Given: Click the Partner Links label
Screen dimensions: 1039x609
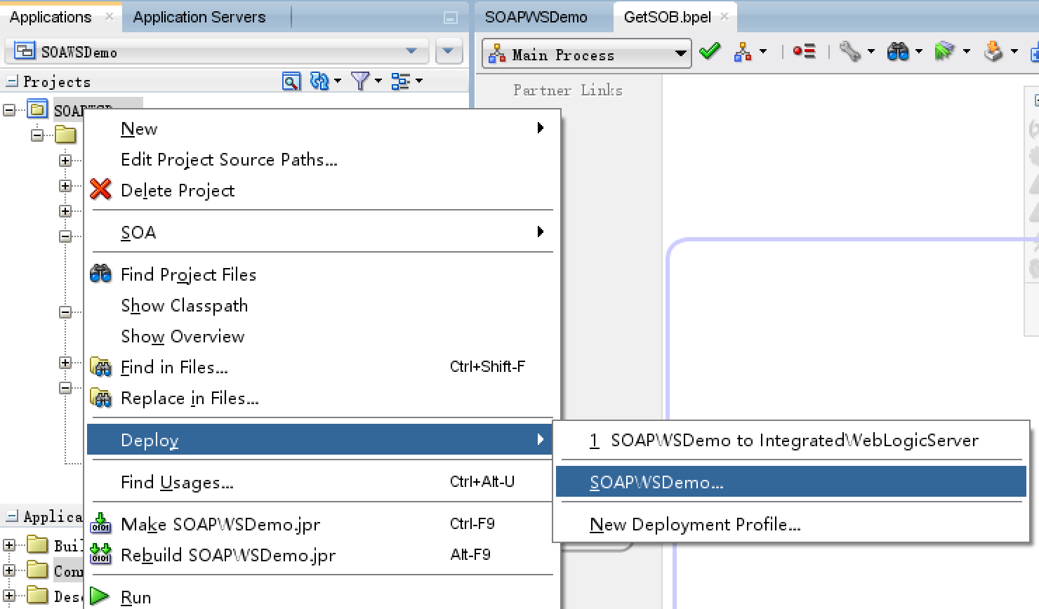Looking at the screenshot, I should pyautogui.click(x=568, y=90).
